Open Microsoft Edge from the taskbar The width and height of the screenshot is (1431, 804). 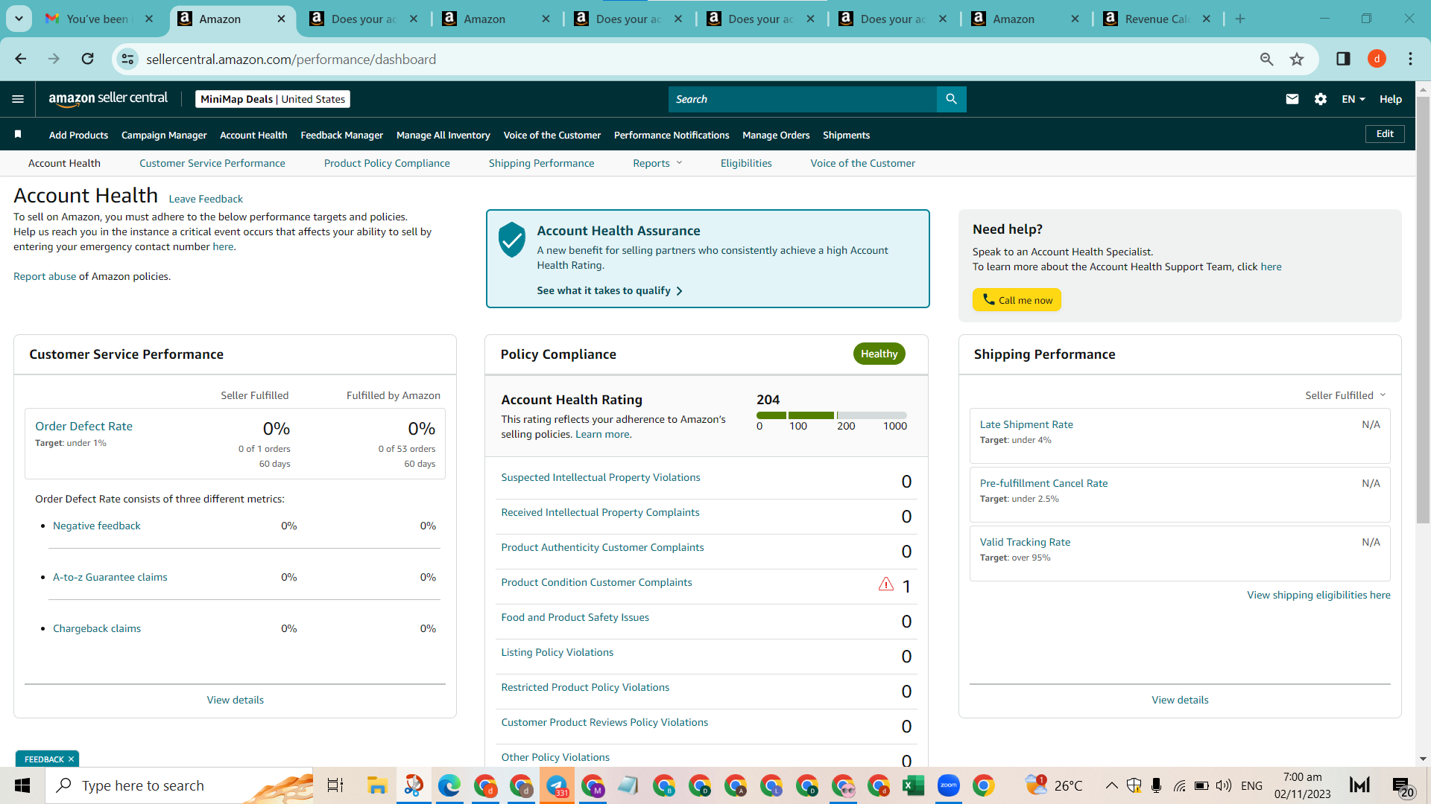coord(449,785)
